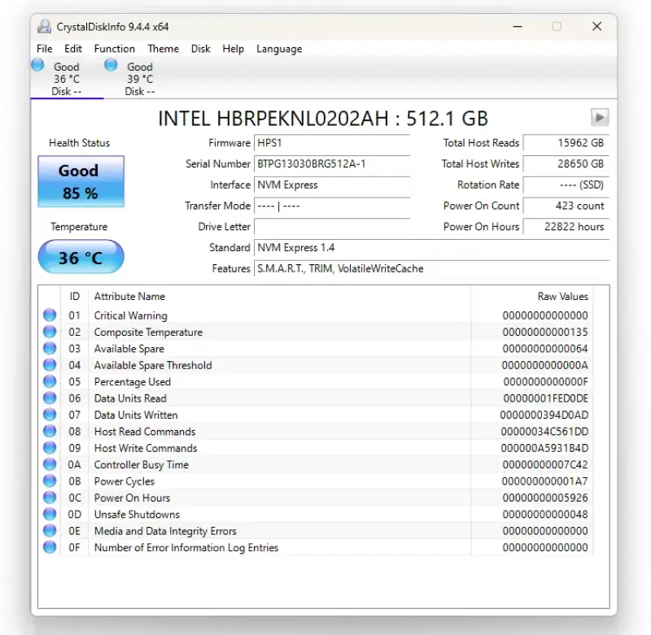Click status orb for Available Spare Threshold row

[x=50, y=365]
